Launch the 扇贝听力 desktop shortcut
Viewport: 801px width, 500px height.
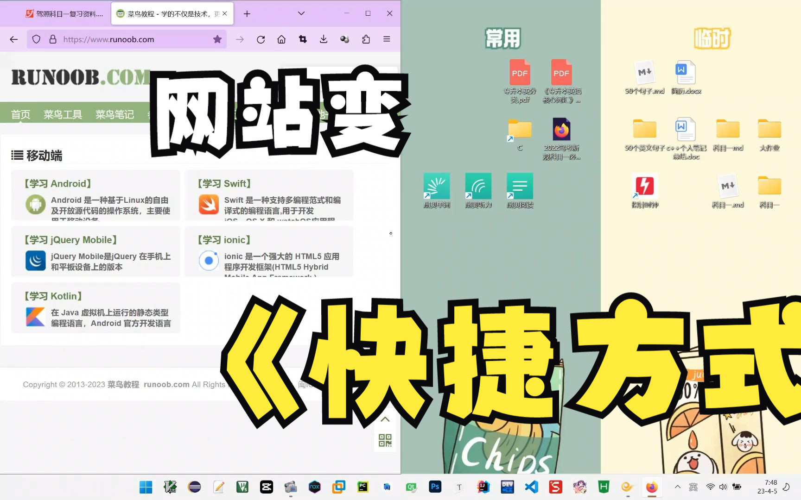tap(478, 190)
